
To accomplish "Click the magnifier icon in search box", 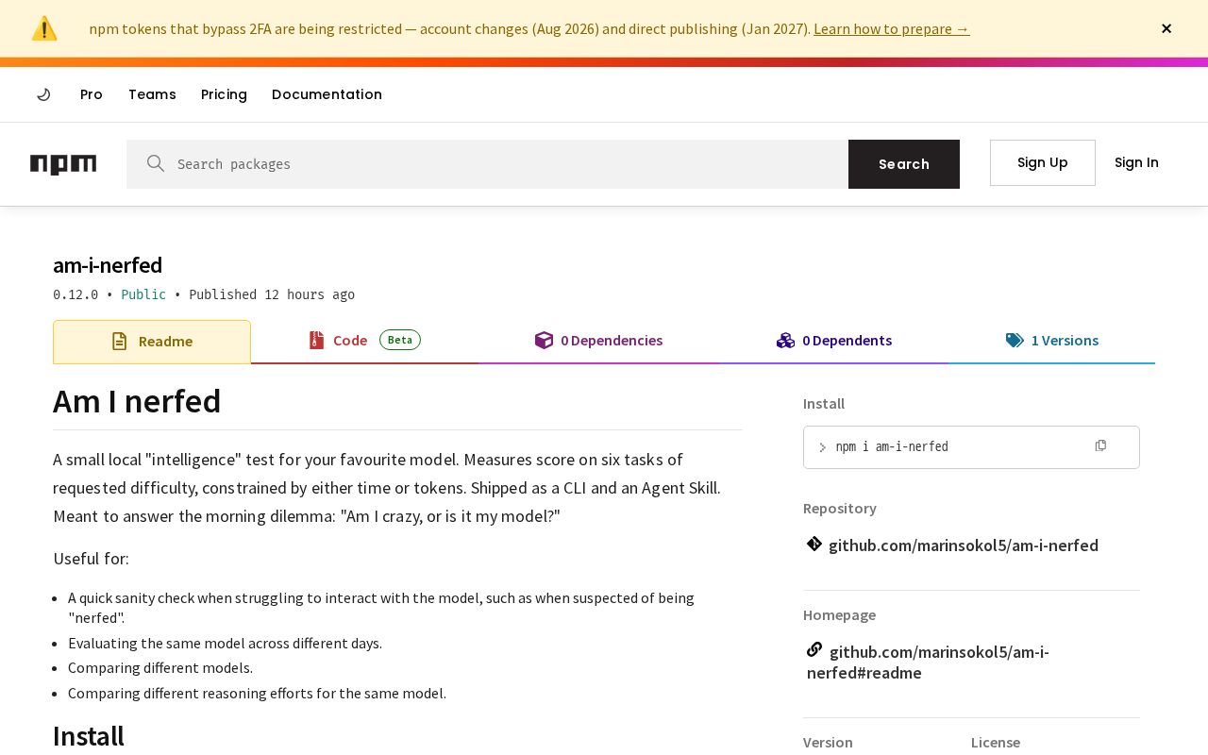I will pyautogui.click(x=156, y=164).
